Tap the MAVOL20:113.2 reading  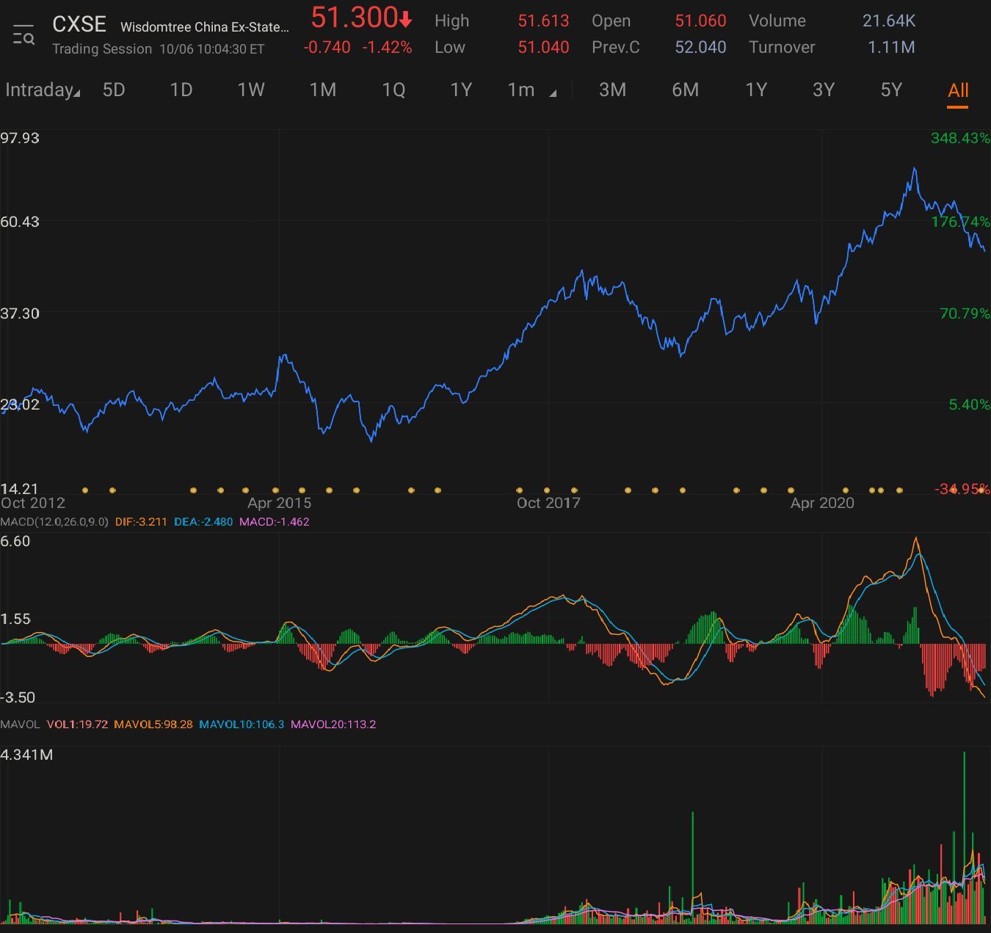[333, 725]
